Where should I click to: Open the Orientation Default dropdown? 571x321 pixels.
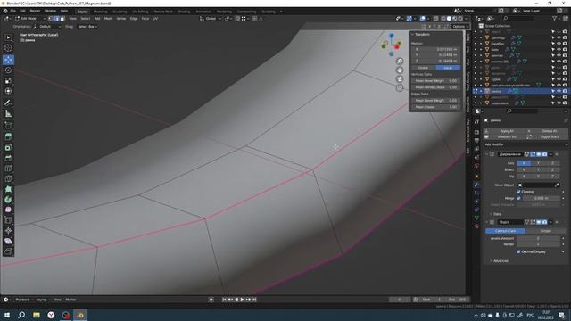(46, 27)
